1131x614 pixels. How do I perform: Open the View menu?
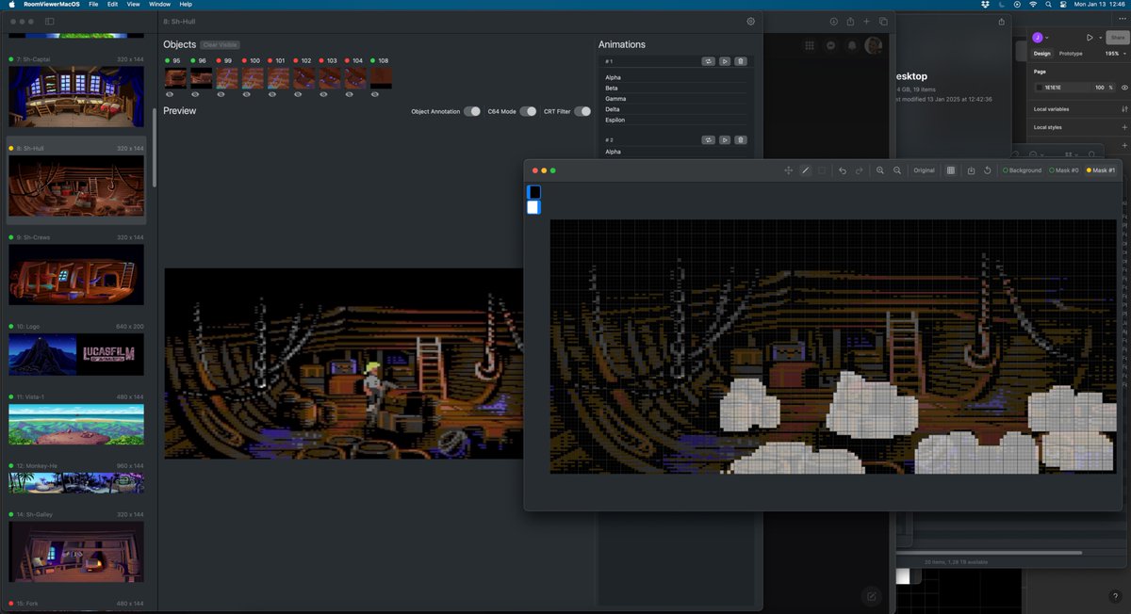coord(134,5)
